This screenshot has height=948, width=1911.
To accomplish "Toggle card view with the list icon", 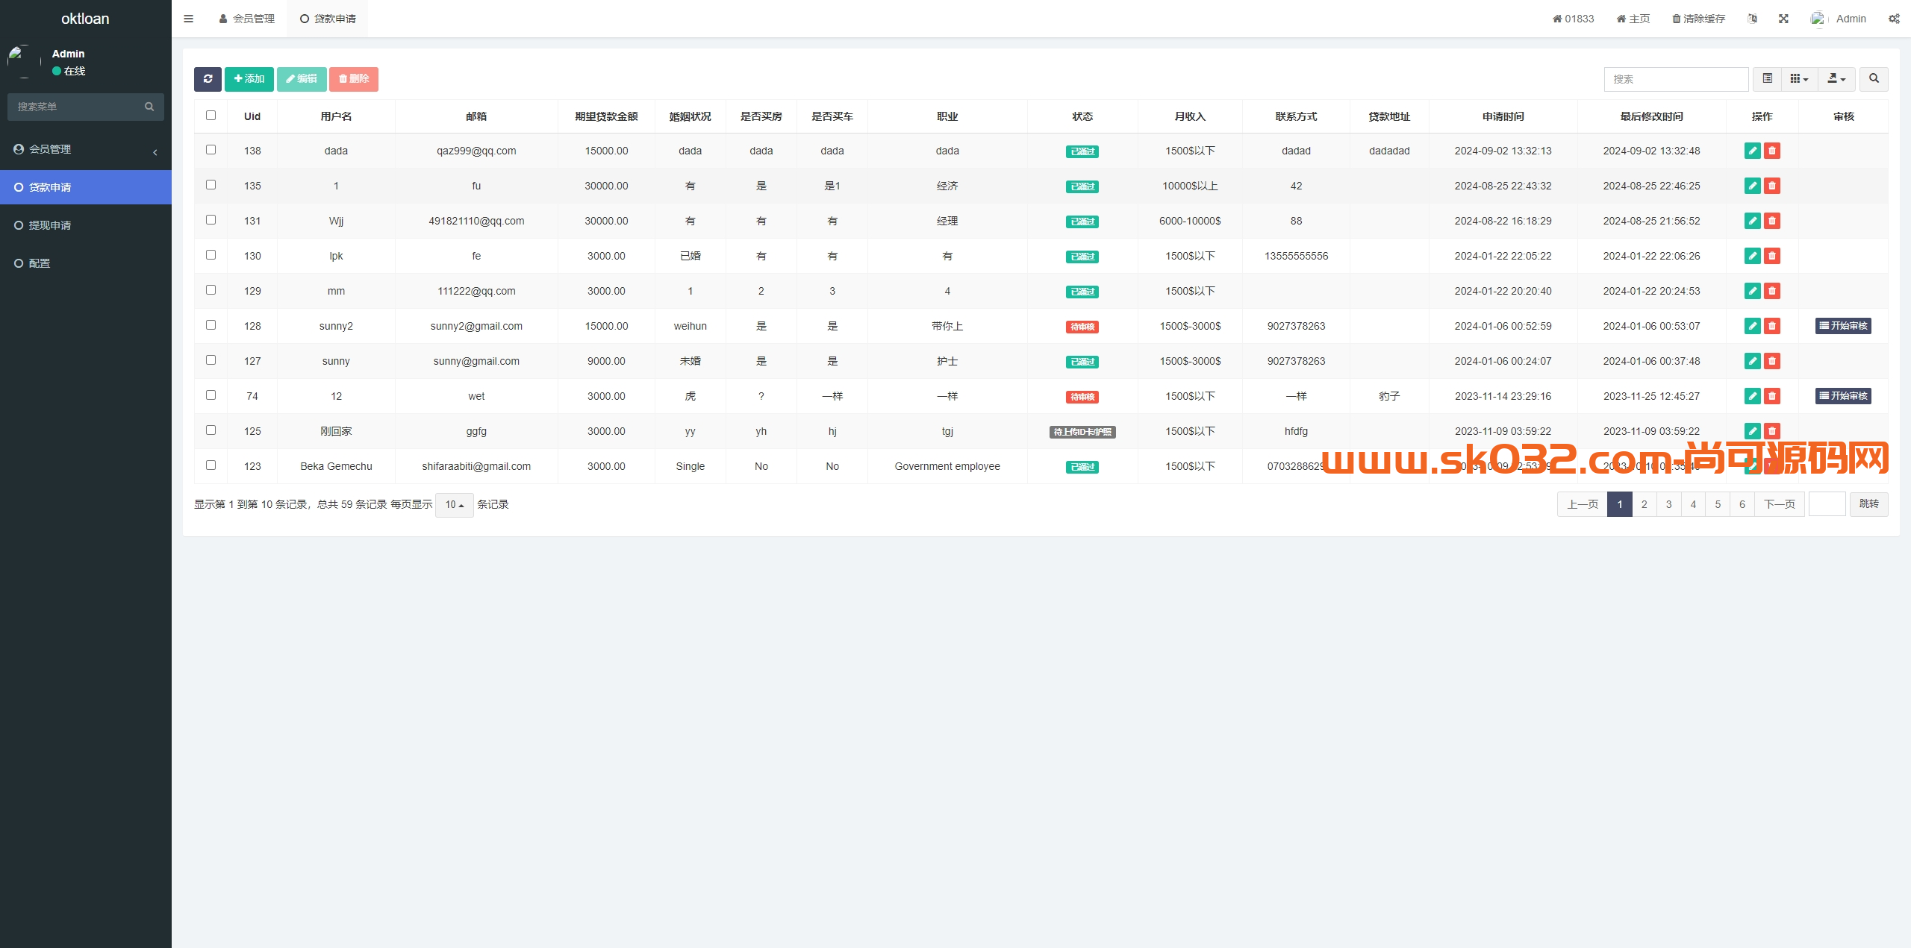I will coord(1767,79).
